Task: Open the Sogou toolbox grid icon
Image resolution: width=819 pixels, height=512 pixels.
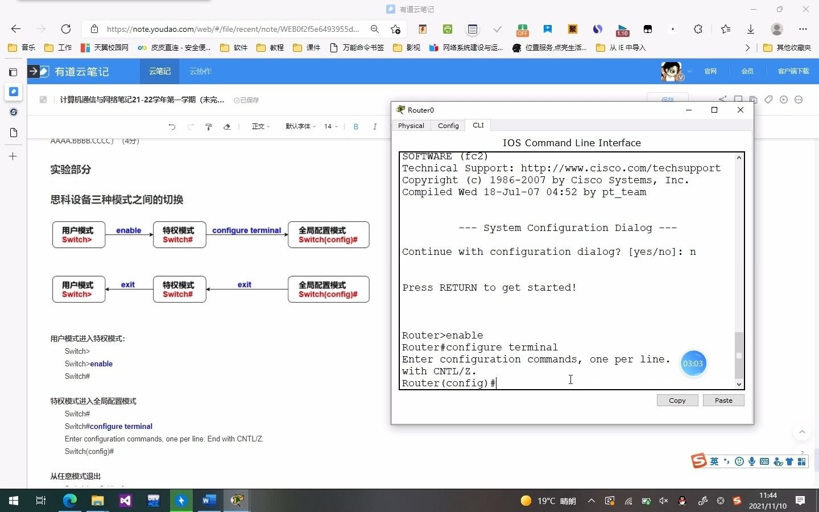Action: click(802, 461)
